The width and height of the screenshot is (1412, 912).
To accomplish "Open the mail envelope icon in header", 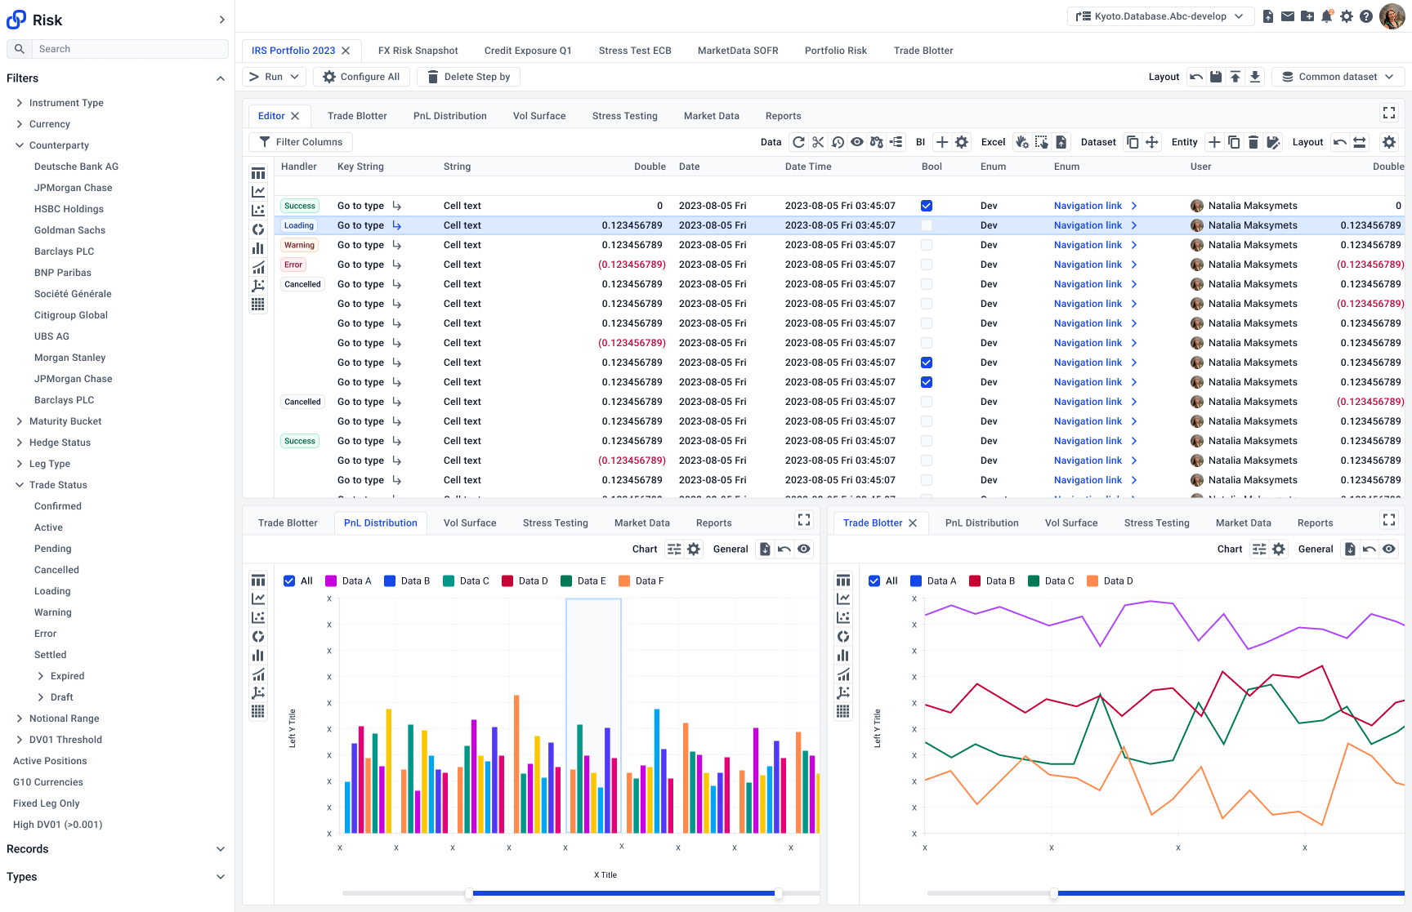I will click(x=1288, y=16).
